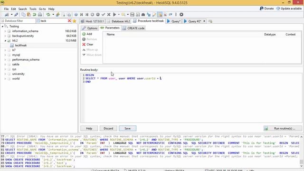Click the Print toolbar icon
The height and width of the screenshot is (171, 304).
click(40, 15)
